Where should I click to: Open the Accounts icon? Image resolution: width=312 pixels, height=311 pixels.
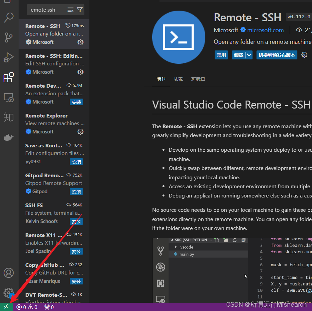9,273
